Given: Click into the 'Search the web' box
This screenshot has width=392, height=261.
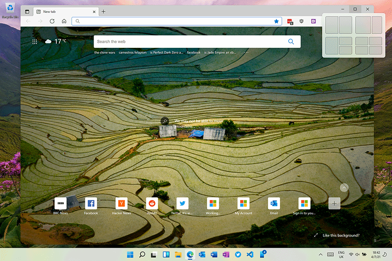Looking at the screenshot, I should (189, 41).
